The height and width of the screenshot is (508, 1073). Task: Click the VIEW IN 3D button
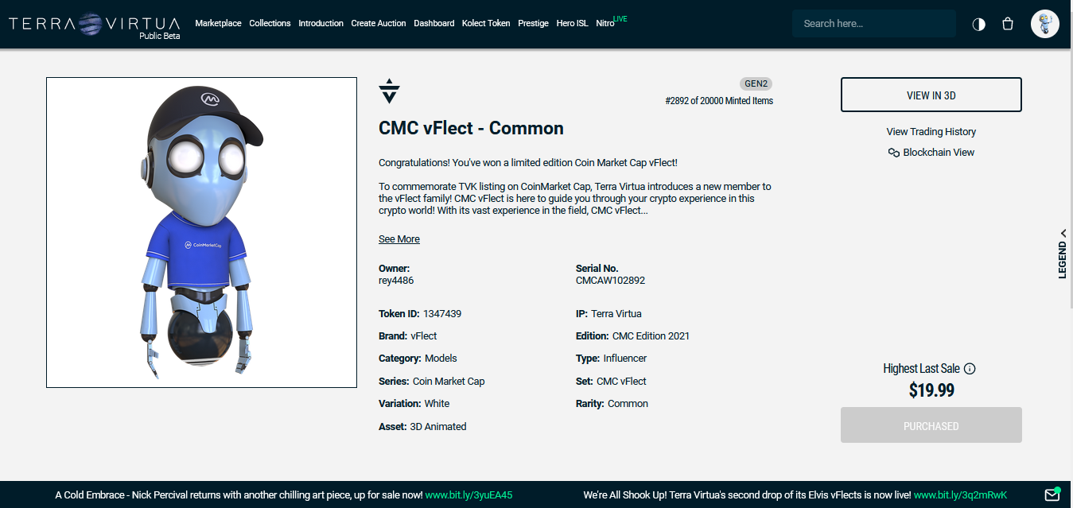pyautogui.click(x=931, y=95)
